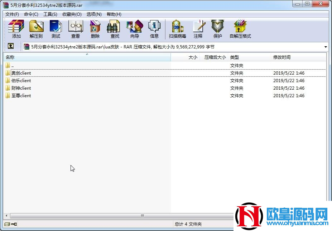Open the 命令(C) menu

[31, 14]
